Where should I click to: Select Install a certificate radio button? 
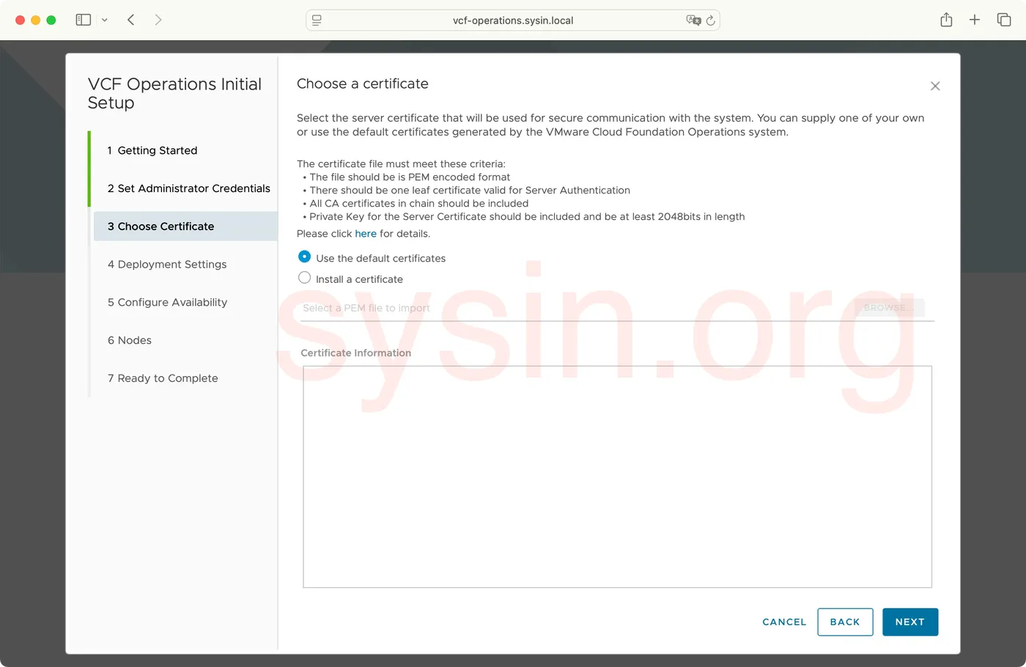tap(304, 278)
